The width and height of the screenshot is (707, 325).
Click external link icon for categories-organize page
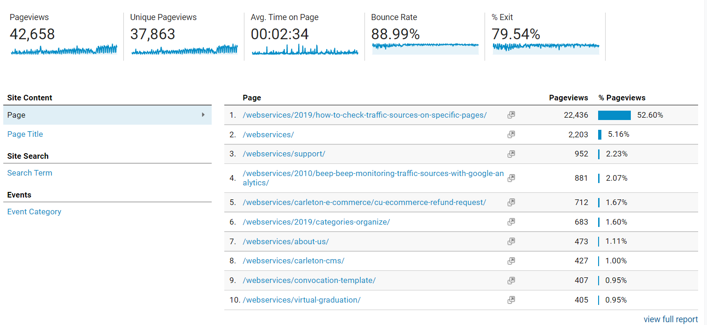pos(511,222)
